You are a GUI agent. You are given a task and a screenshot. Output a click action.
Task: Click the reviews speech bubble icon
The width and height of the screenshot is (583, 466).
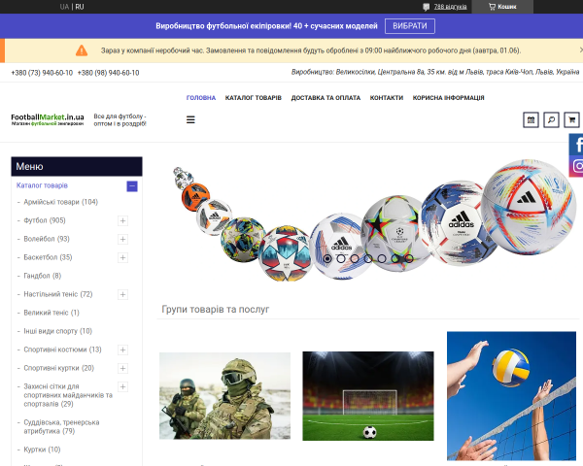(427, 7)
